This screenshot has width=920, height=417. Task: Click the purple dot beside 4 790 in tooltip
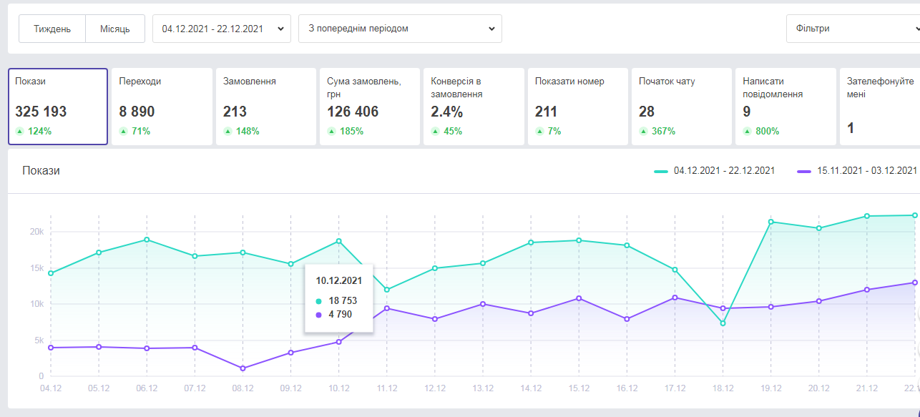pyautogui.click(x=318, y=315)
